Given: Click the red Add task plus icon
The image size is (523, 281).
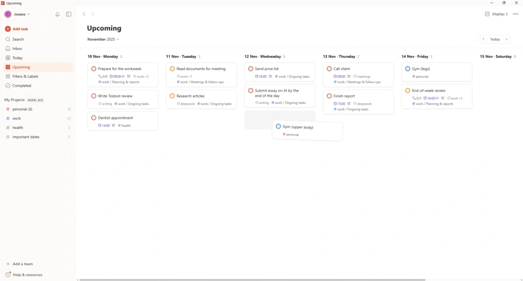Looking at the screenshot, I should click(x=8, y=29).
